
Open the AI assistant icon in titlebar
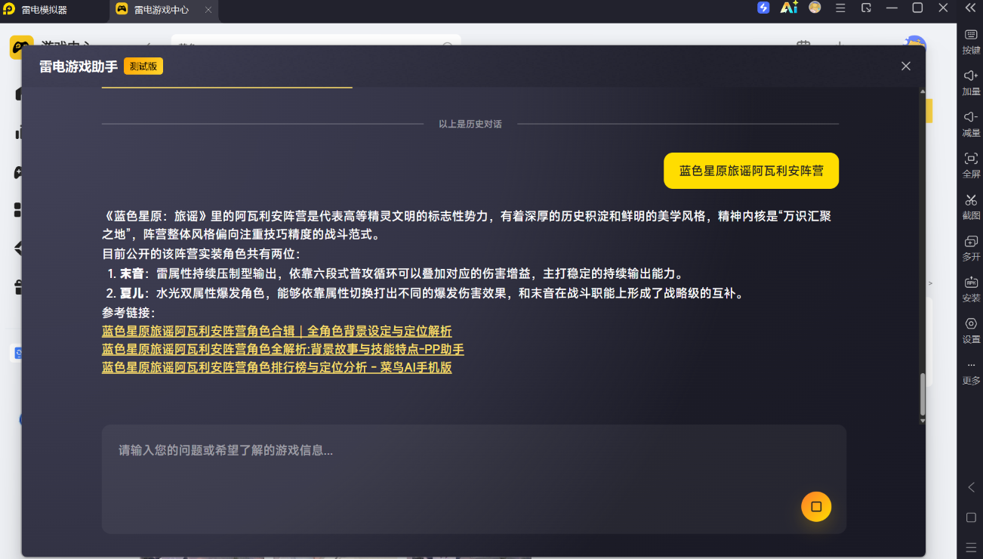coord(789,8)
